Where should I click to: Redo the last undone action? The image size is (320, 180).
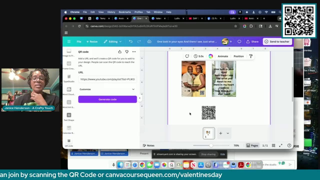coord(139,41)
